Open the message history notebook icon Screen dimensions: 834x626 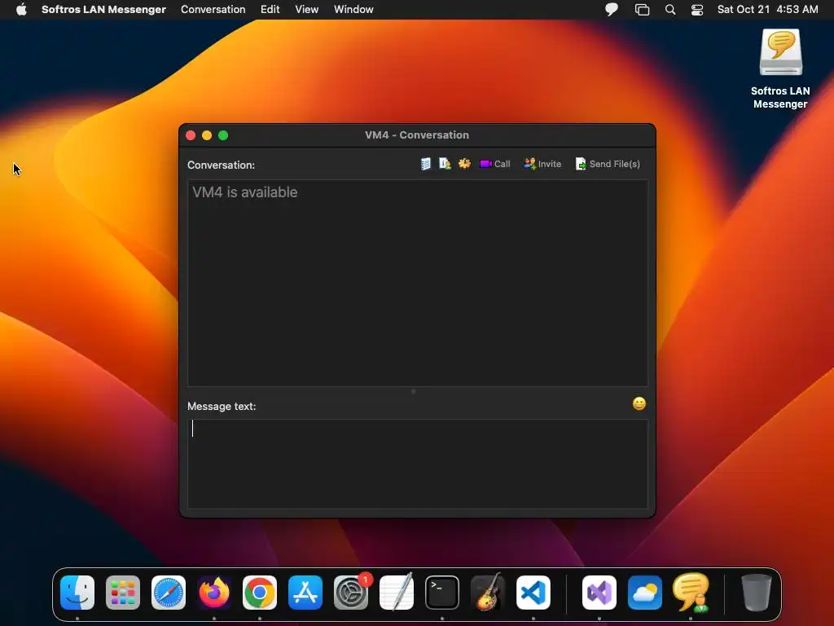point(425,164)
